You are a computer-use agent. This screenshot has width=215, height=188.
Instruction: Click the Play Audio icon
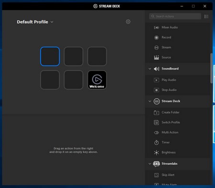[x=156, y=80]
